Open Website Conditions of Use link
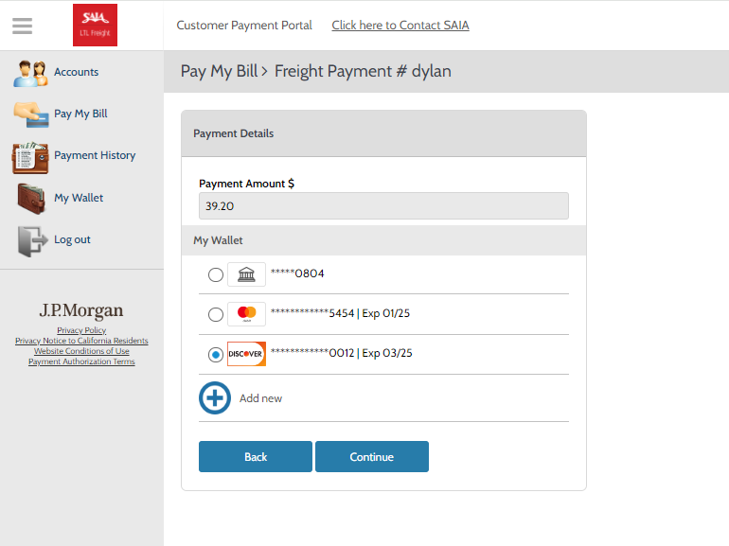729x546 pixels. tap(81, 351)
